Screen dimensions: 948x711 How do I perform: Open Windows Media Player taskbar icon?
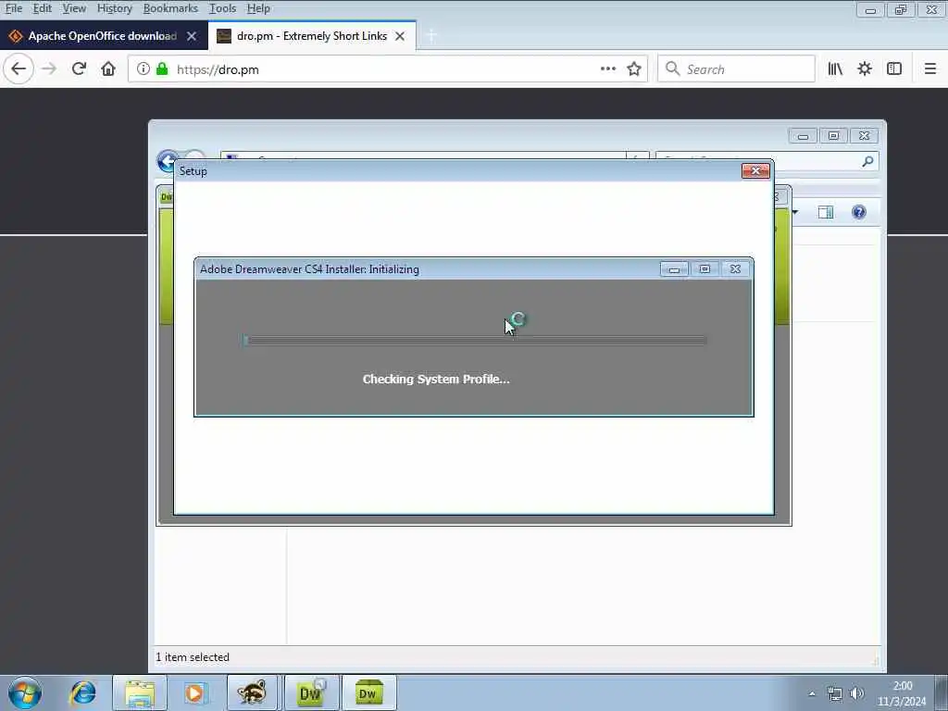194,693
